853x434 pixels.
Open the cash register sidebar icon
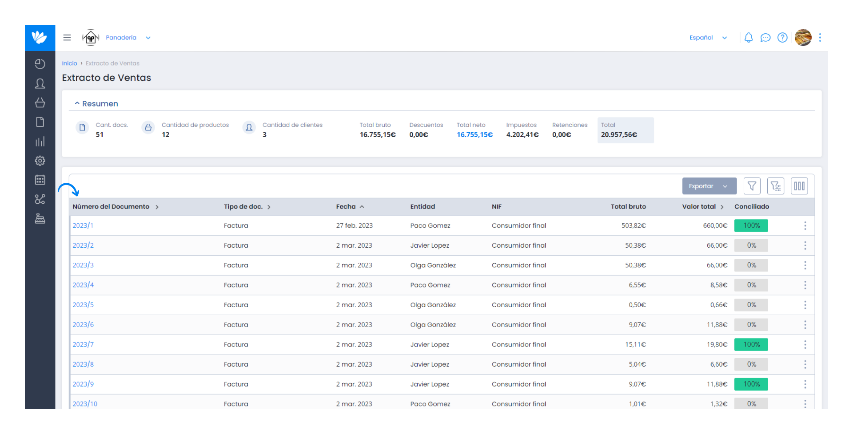[x=40, y=219]
